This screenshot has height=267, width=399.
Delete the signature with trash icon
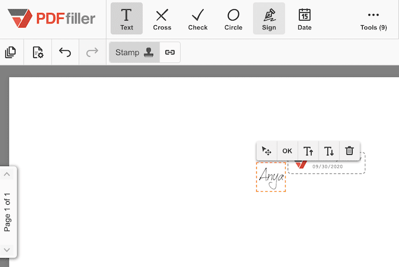(x=350, y=151)
